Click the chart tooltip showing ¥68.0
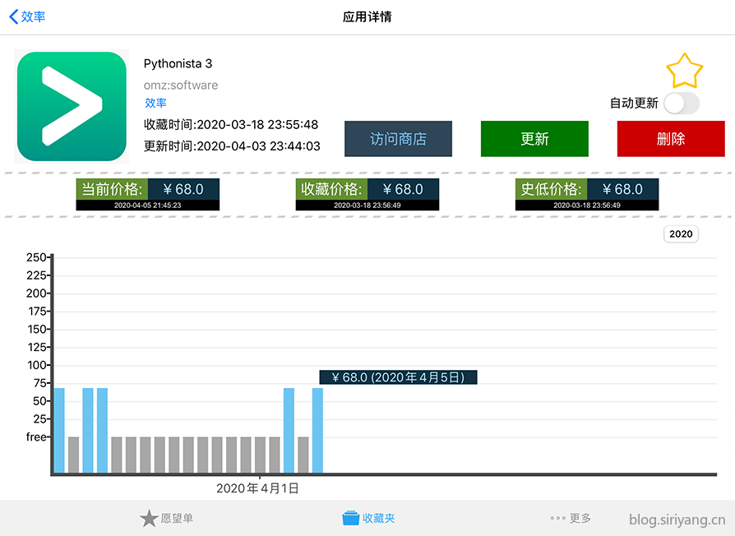The width and height of the screenshot is (735, 536). coord(398,377)
